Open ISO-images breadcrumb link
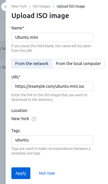 pos(42,6)
